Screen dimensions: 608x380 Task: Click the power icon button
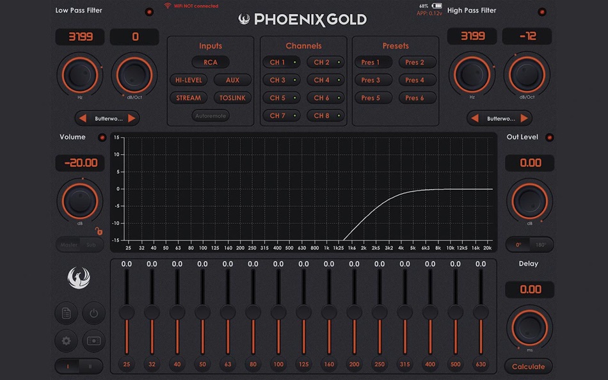pos(93,313)
